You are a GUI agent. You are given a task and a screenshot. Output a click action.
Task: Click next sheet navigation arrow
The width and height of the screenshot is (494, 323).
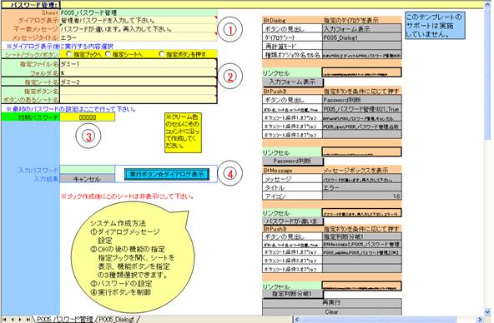20,319
